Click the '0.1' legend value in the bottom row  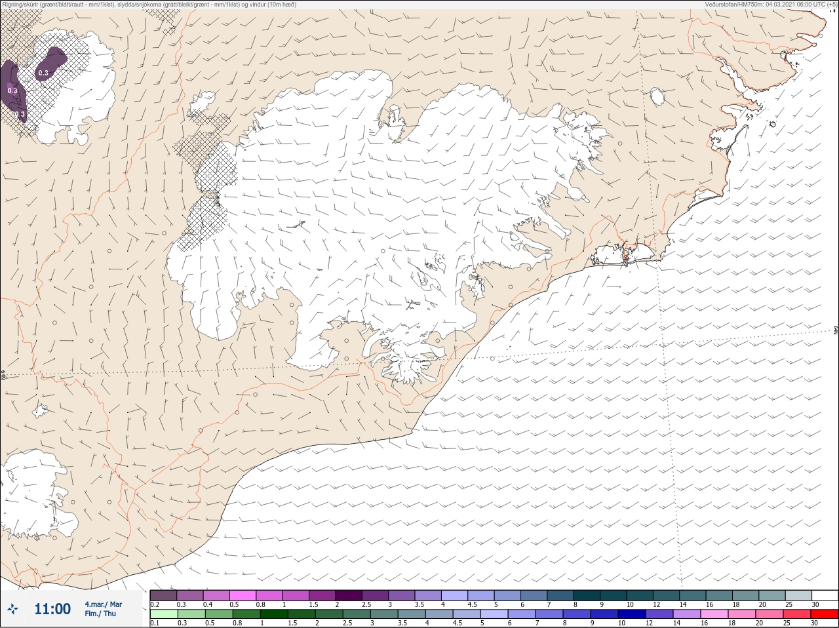tap(155, 623)
